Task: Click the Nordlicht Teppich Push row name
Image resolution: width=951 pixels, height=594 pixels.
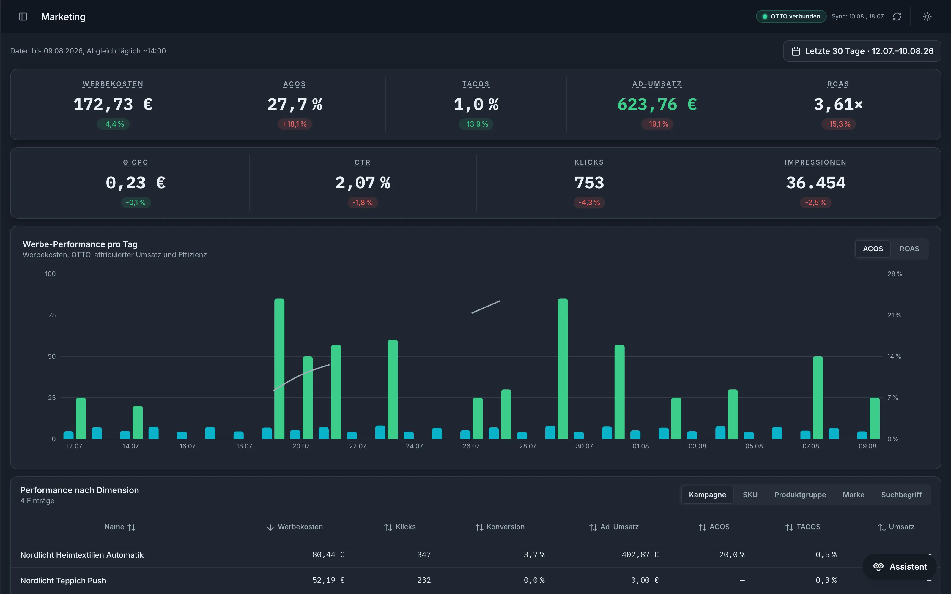Action: (63, 581)
